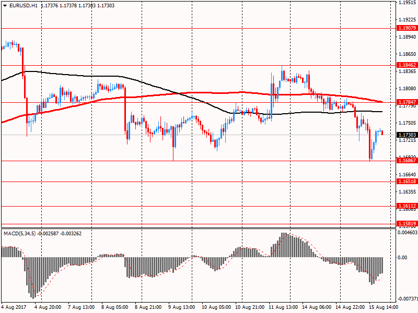Click the last red candle at current price
The height and width of the screenshot is (313, 418).
coord(382,133)
